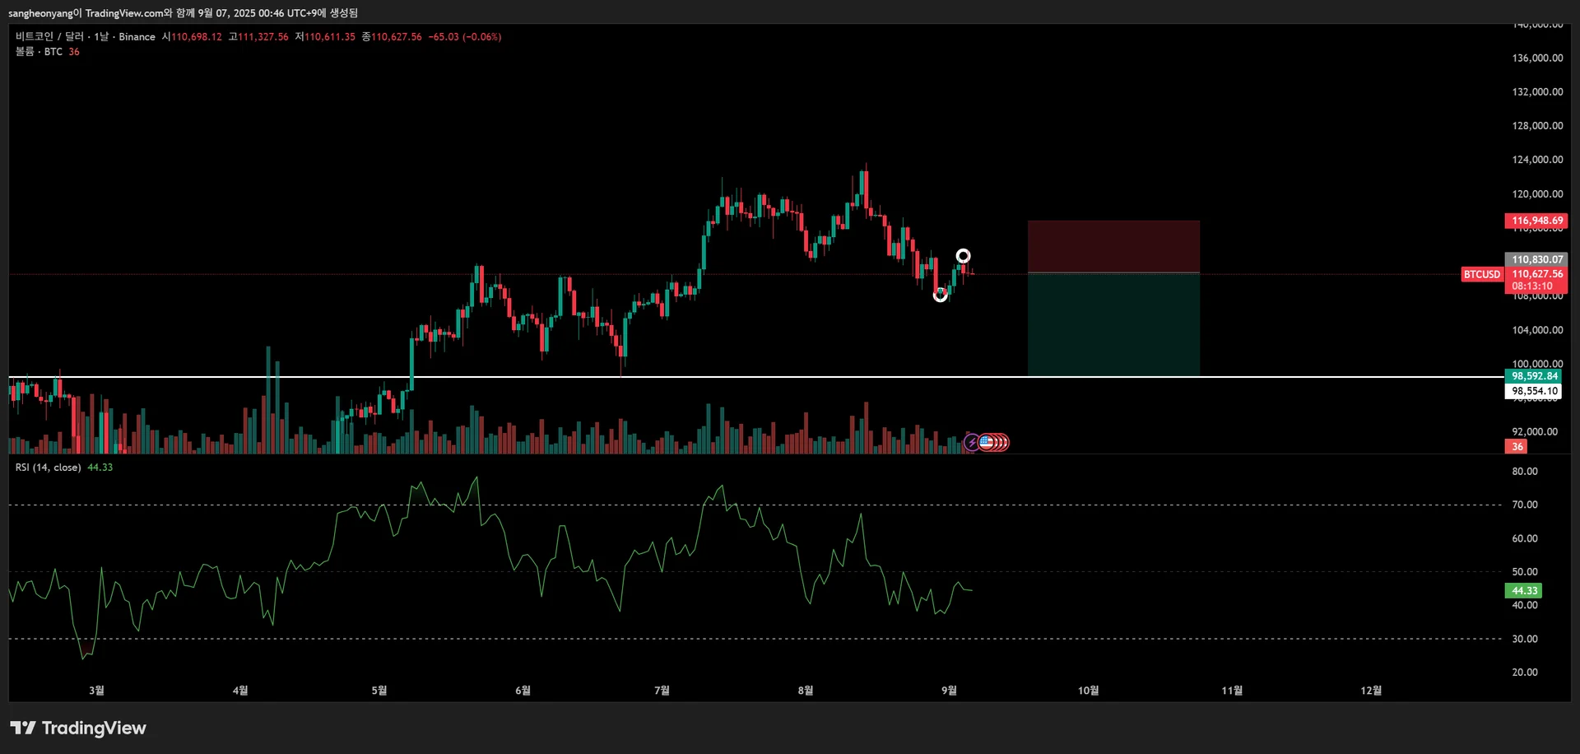Click the 12월 label on the time axis
The image size is (1580, 754).
(1370, 690)
